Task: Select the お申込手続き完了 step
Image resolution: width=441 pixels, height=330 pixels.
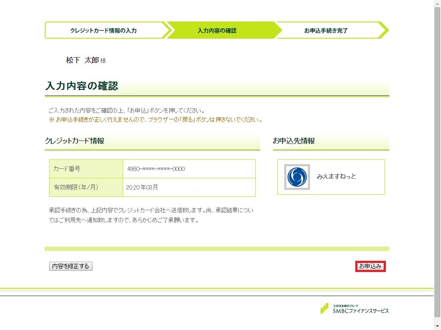Action: point(326,31)
